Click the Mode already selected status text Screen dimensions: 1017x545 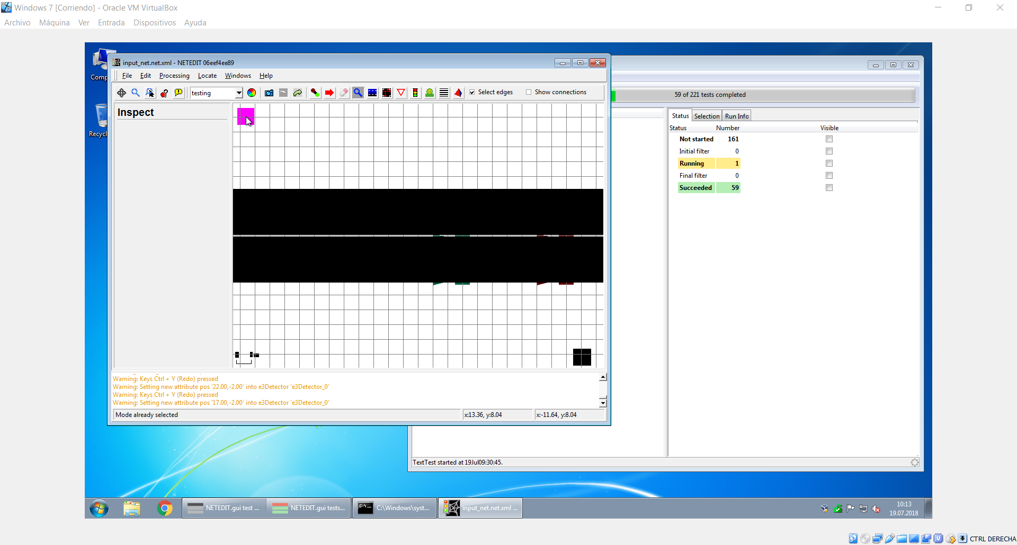(147, 415)
